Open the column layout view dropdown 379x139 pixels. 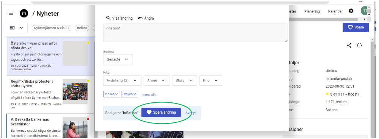pyautogui.click(x=17, y=28)
